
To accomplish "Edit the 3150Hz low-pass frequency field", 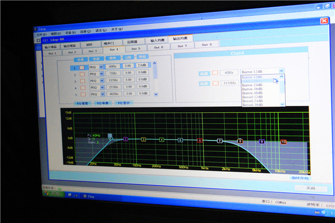I will pyautogui.click(x=230, y=83).
